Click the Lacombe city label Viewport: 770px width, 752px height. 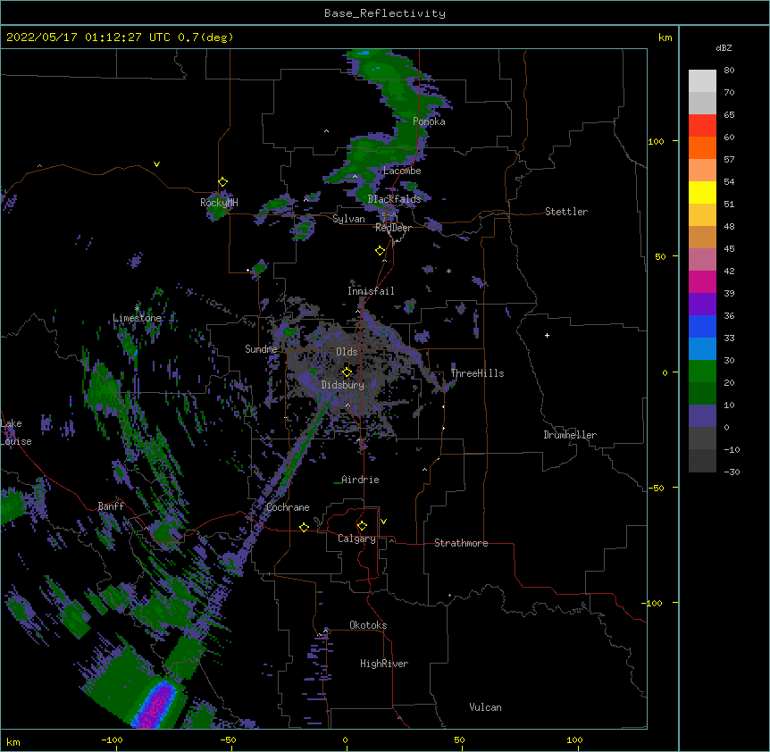coord(402,171)
